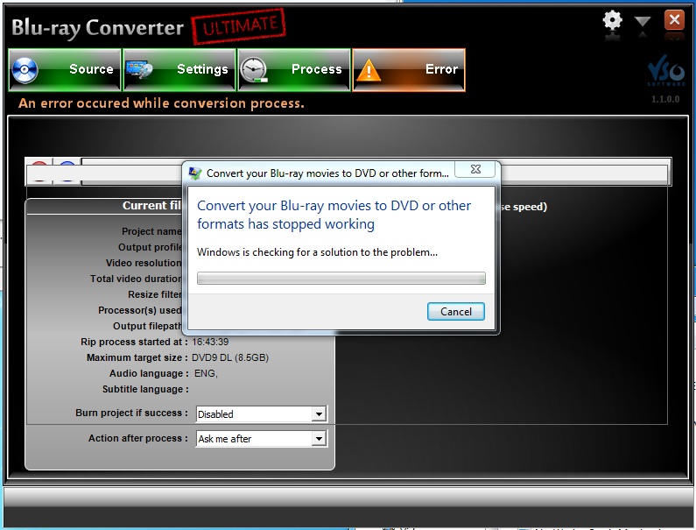The width and height of the screenshot is (696, 530).
Task: Open the Process step tab
Action: tap(294, 70)
